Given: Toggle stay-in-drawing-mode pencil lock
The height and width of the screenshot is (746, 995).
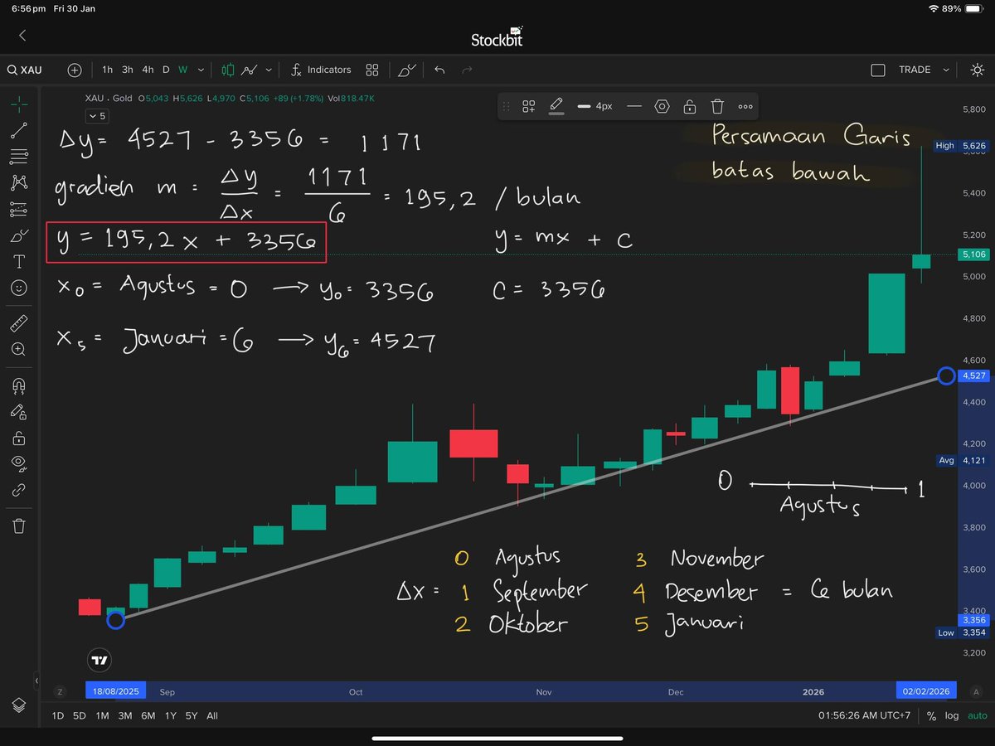Looking at the screenshot, I should tap(19, 412).
